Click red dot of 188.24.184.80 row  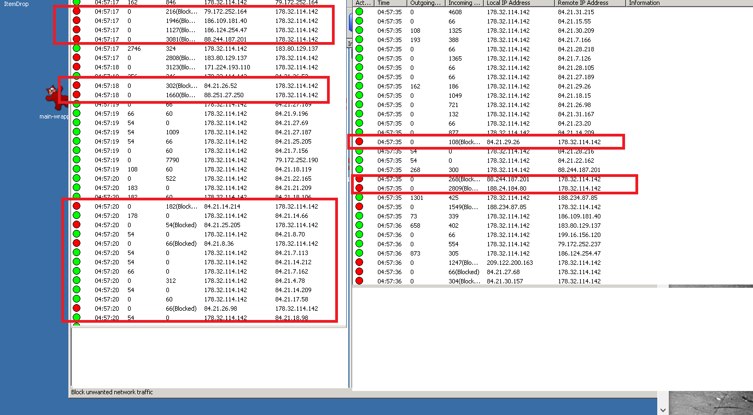tap(359, 188)
